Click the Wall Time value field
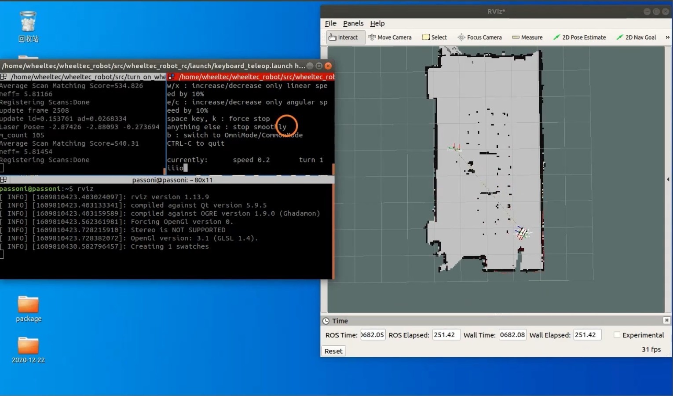Screen dimensions: 673x396 tap(512, 335)
